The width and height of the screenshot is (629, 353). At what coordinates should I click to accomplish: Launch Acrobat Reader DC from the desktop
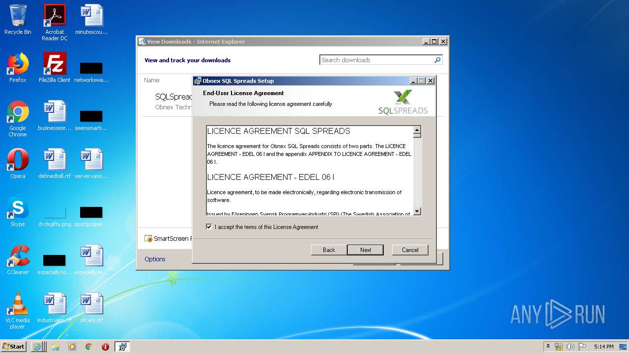click(55, 23)
